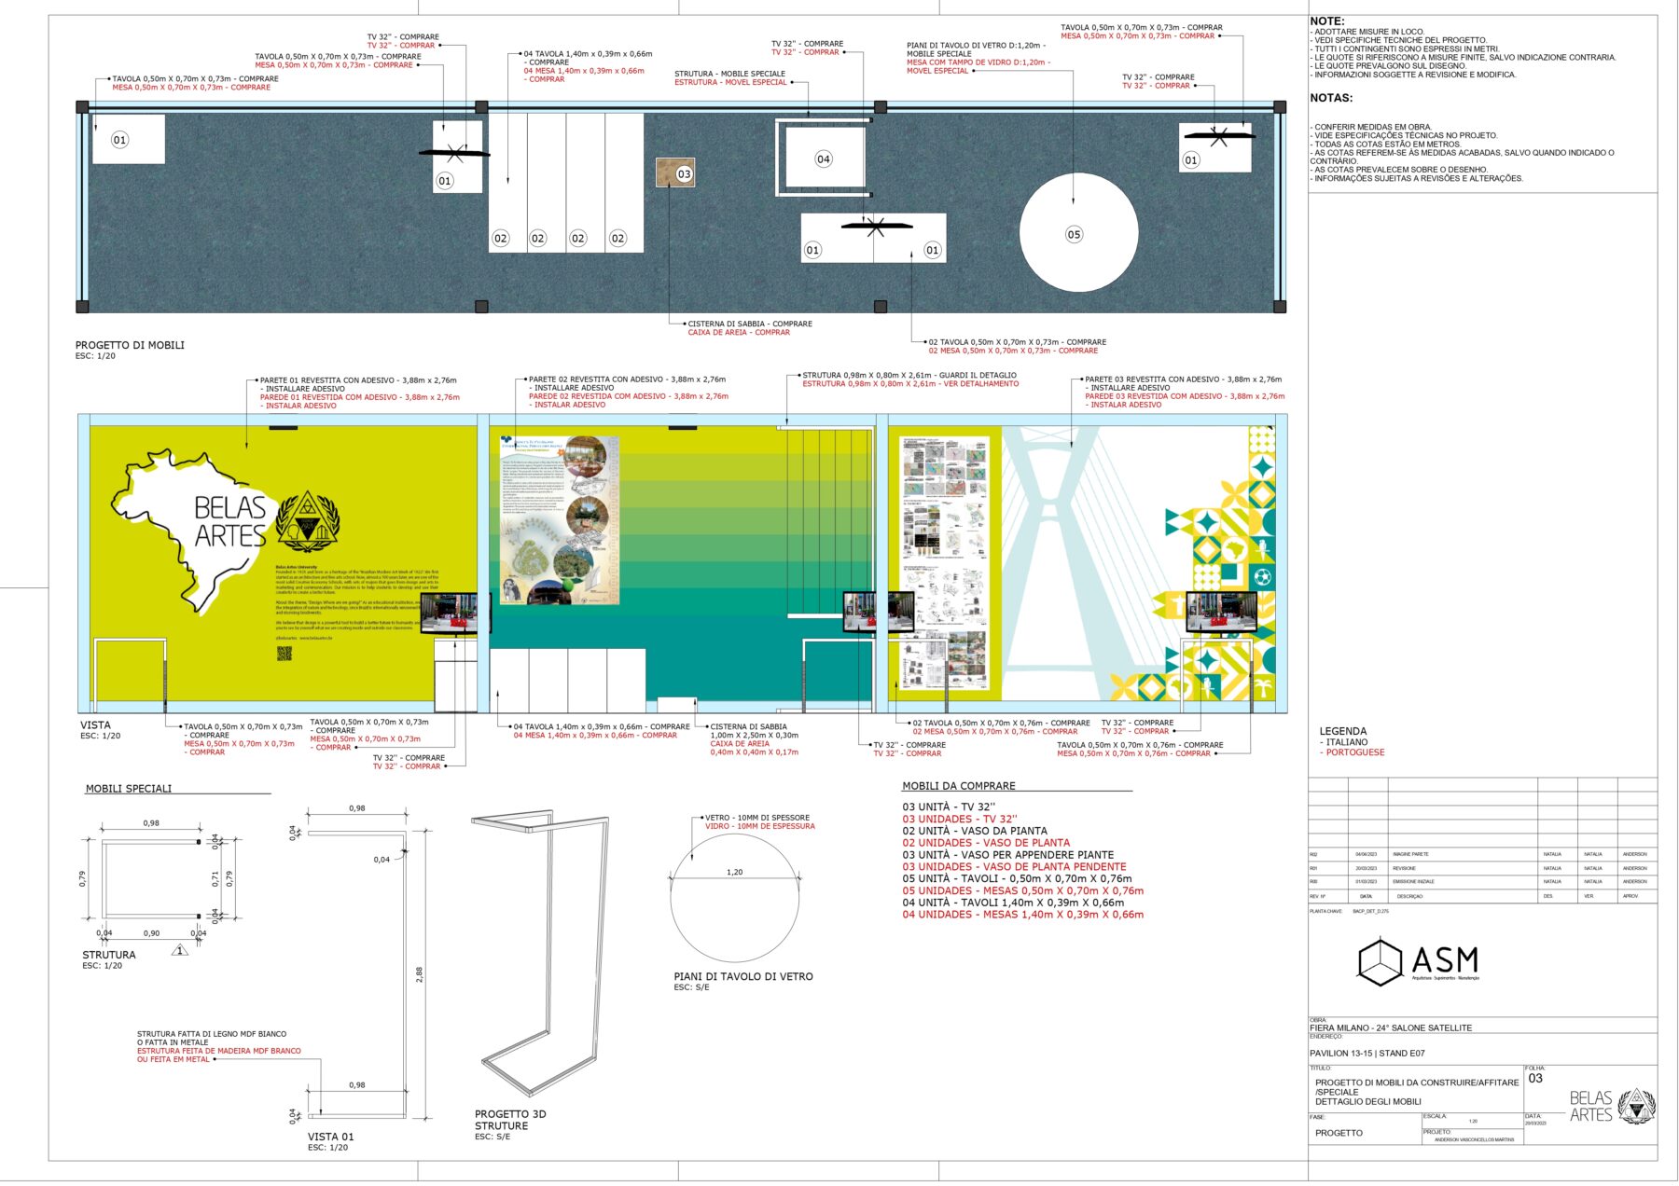This screenshot has width=1679, height=1186.
Task: Click the ASM cube logo in title block
Action: 1380,961
